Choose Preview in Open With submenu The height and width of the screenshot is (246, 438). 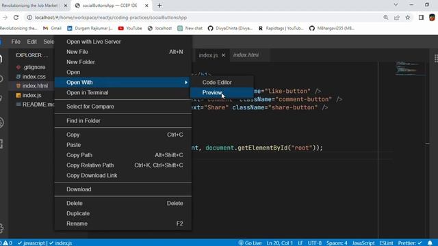point(222,93)
